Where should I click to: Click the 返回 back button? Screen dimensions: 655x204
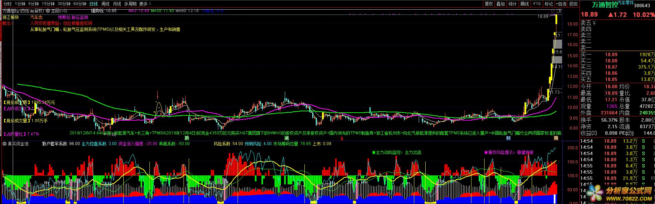[x=573, y=4]
